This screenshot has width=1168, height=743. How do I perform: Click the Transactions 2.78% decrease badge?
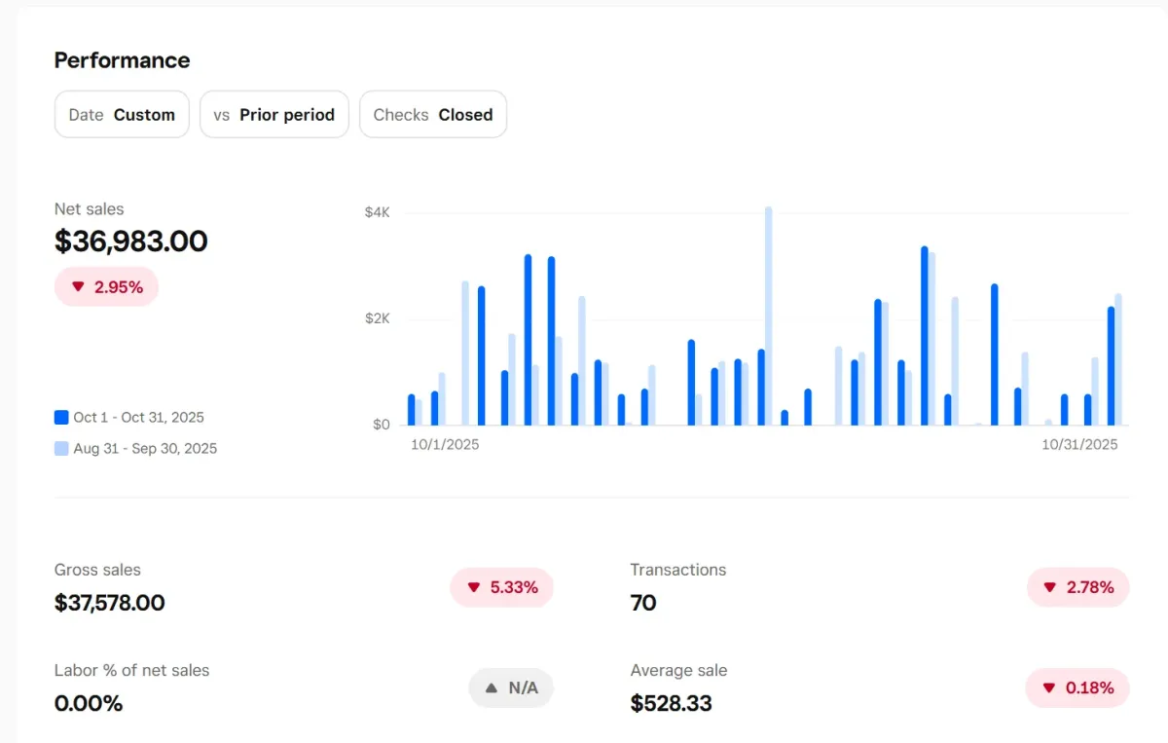point(1078,587)
